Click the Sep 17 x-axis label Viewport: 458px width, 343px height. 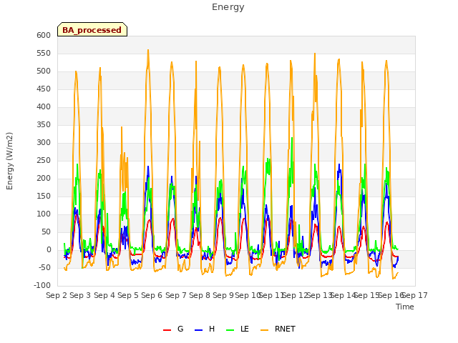point(415,295)
